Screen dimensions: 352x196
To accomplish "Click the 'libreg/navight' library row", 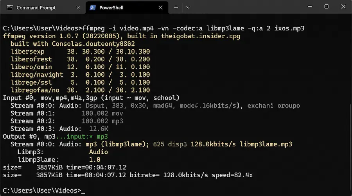I will tap(80, 75).
